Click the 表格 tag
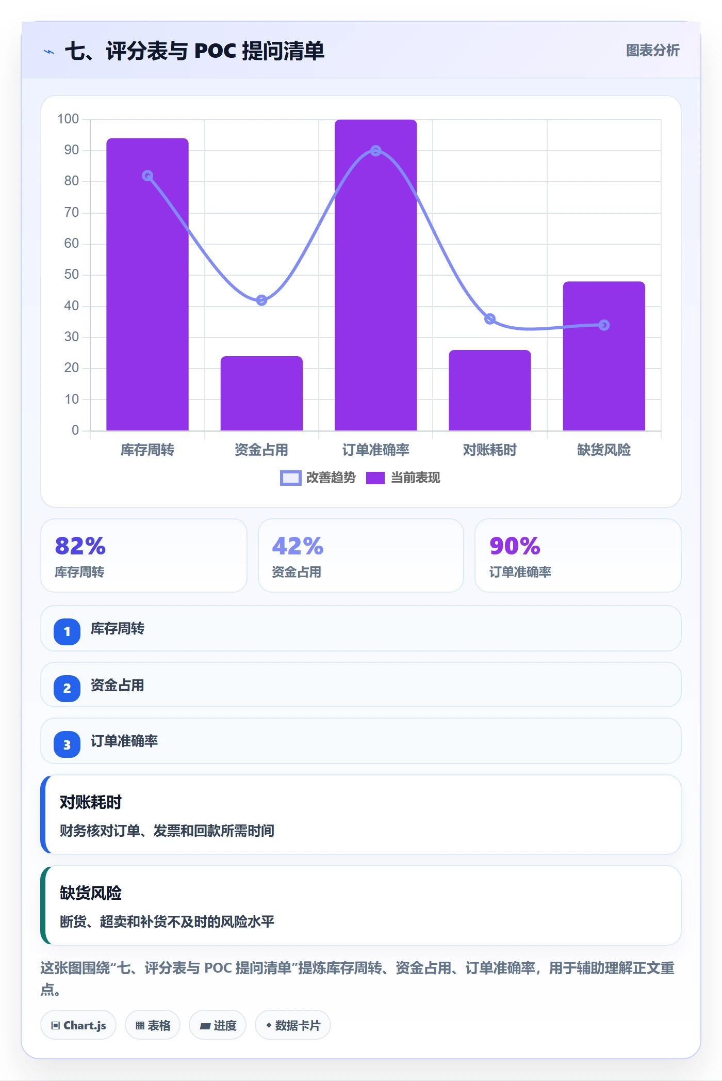The image size is (722, 1081). pyautogui.click(x=153, y=1025)
